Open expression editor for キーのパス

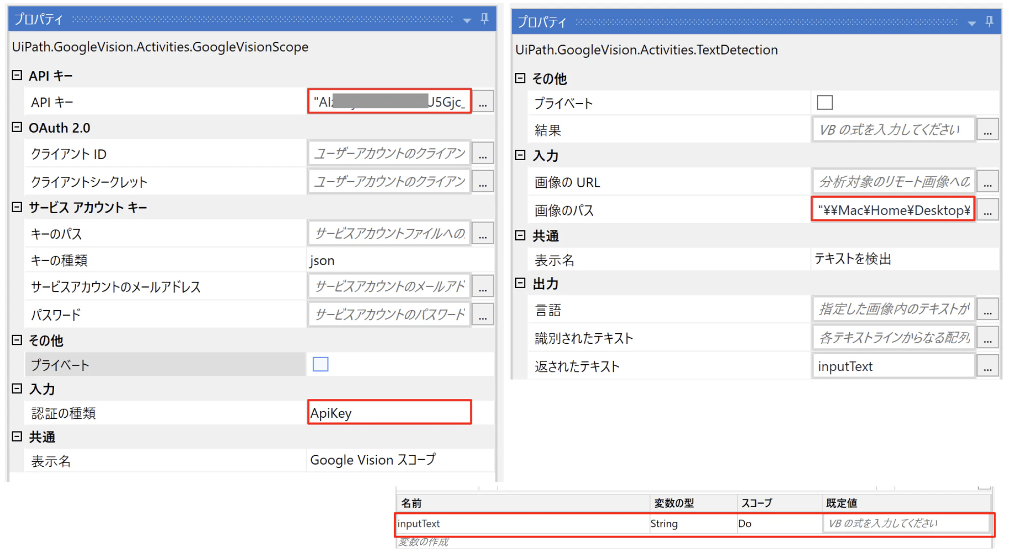pyautogui.click(x=483, y=233)
